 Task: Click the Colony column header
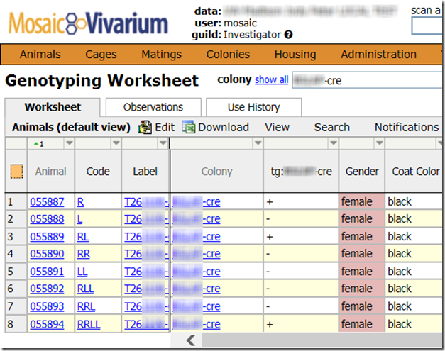217,172
